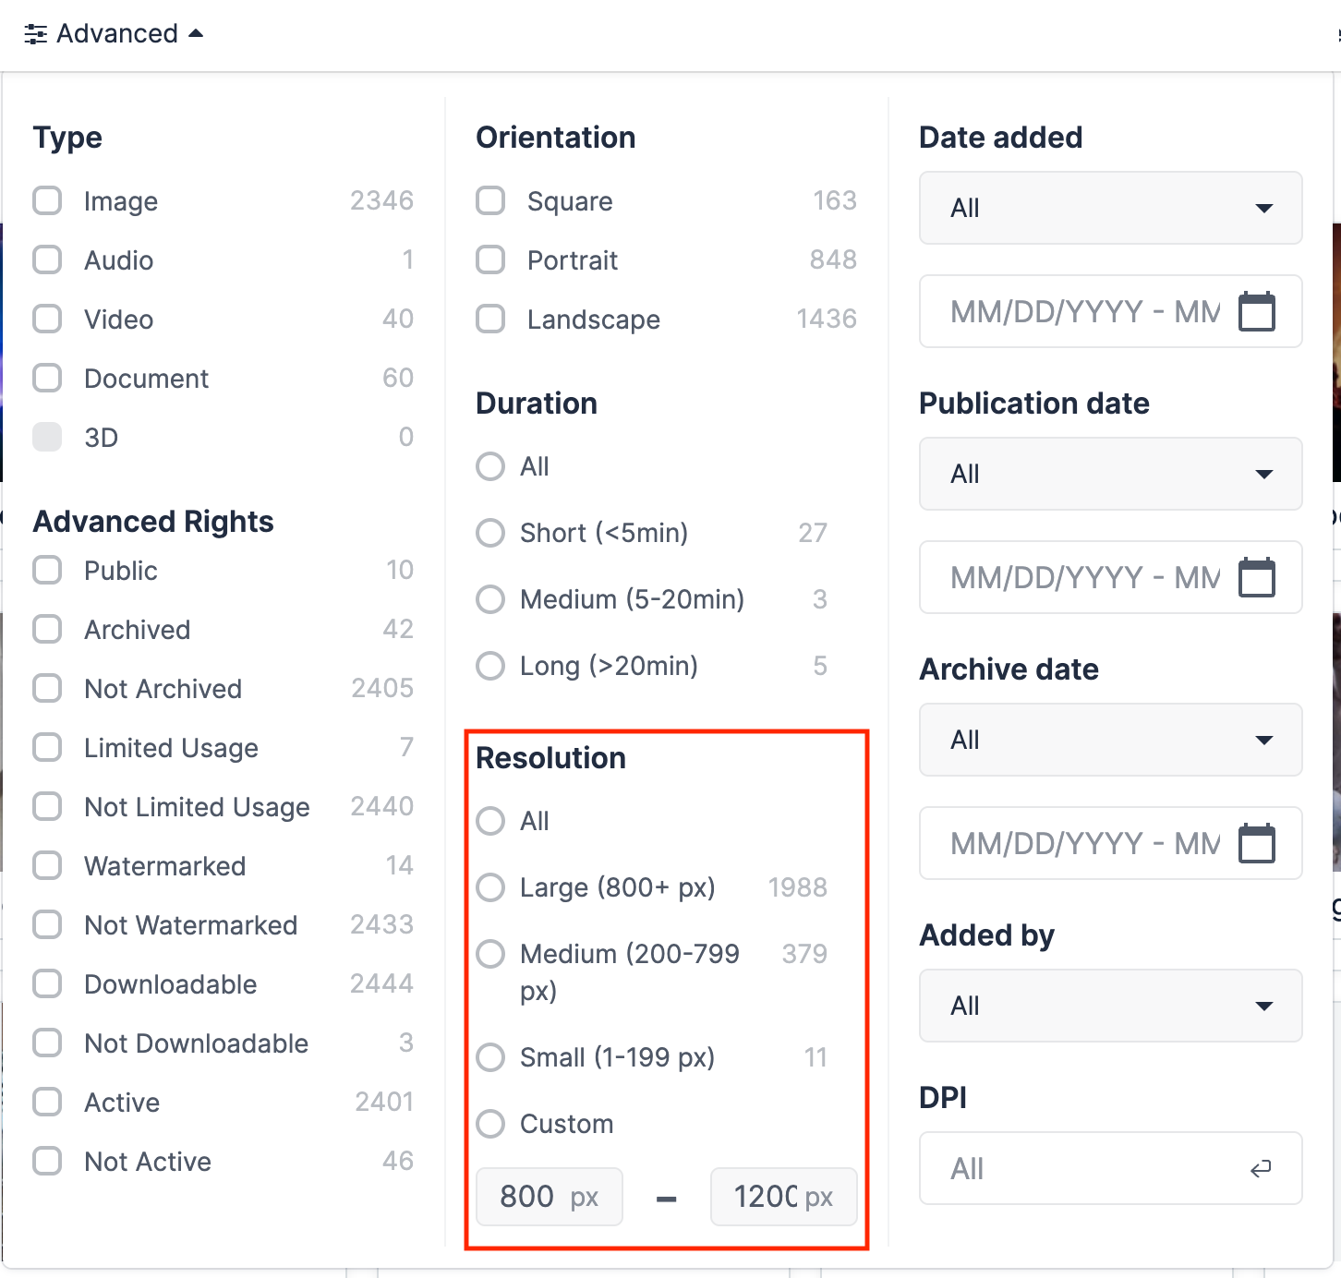Image resolution: width=1341 pixels, height=1278 pixels.
Task: Check the Public rights checkbox
Action: point(47,570)
